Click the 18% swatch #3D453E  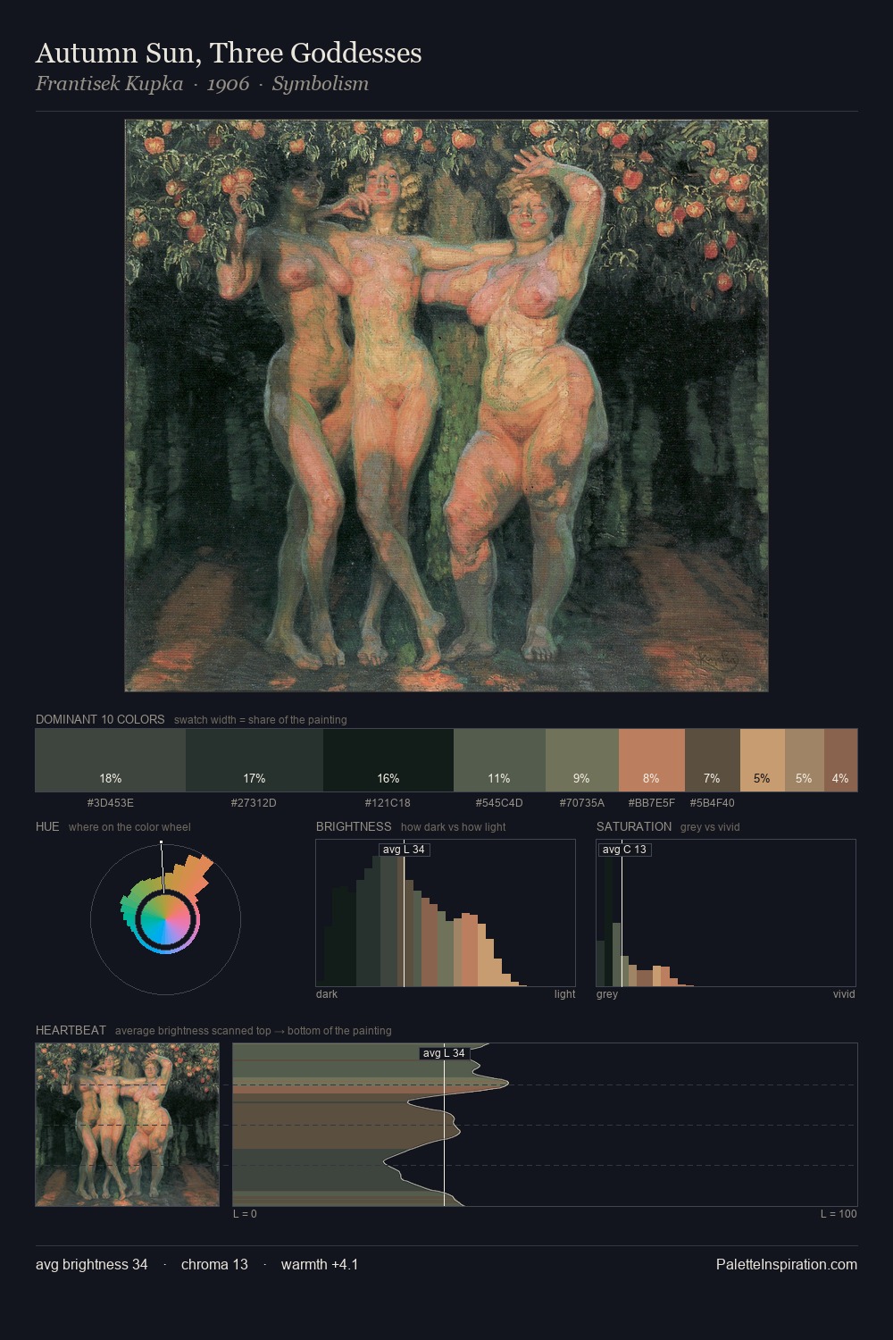(x=111, y=760)
